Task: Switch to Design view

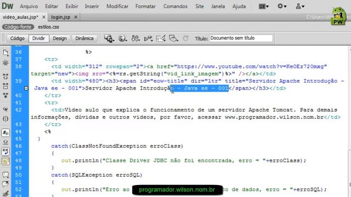Action: click(60, 38)
